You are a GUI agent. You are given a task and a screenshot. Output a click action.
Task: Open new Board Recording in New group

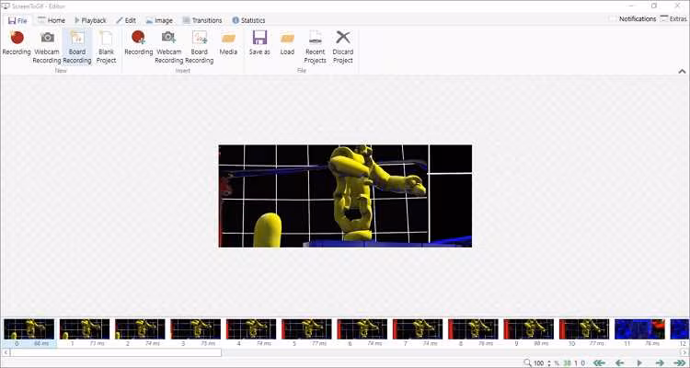(x=77, y=48)
